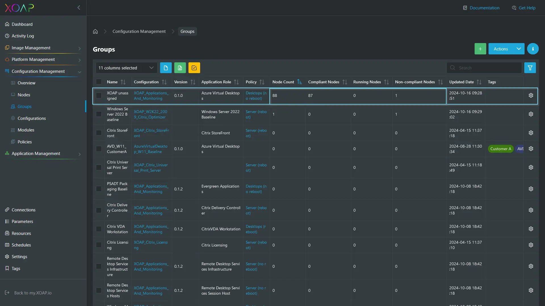Open the Actions dropdown button

click(506, 49)
